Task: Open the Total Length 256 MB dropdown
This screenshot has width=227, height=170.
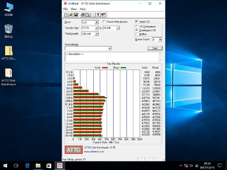Action: [96, 34]
